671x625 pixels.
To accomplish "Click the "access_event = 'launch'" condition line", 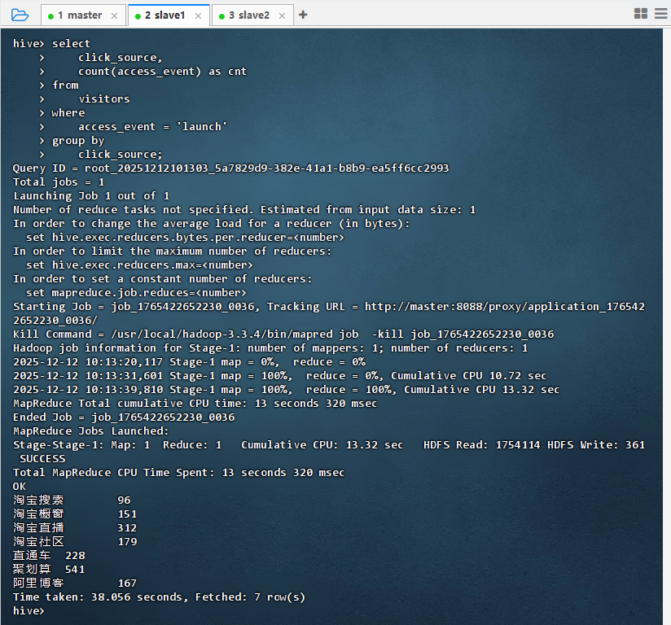I will [x=152, y=127].
